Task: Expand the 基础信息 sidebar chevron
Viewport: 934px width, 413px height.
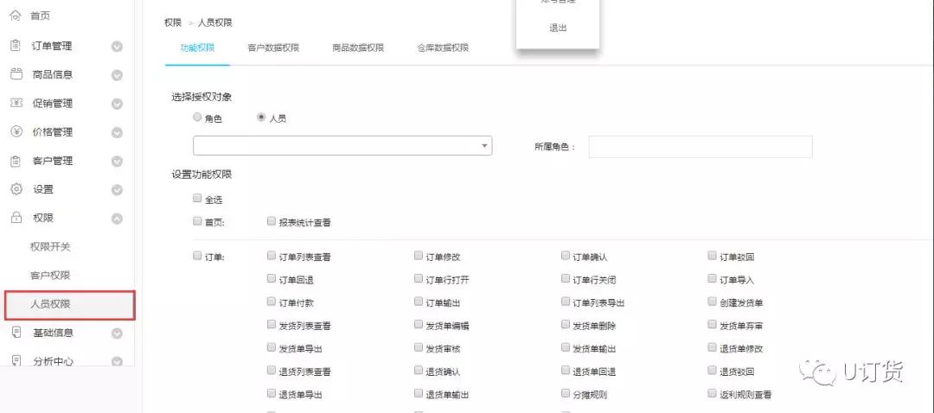Action: pos(118,333)
